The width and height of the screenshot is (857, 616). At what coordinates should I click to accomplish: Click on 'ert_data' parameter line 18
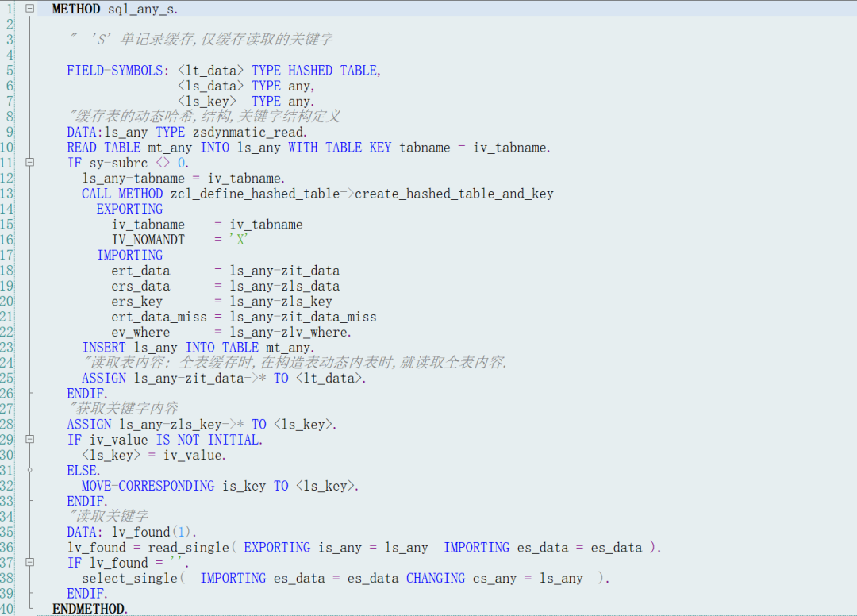(x=140, y=271)
